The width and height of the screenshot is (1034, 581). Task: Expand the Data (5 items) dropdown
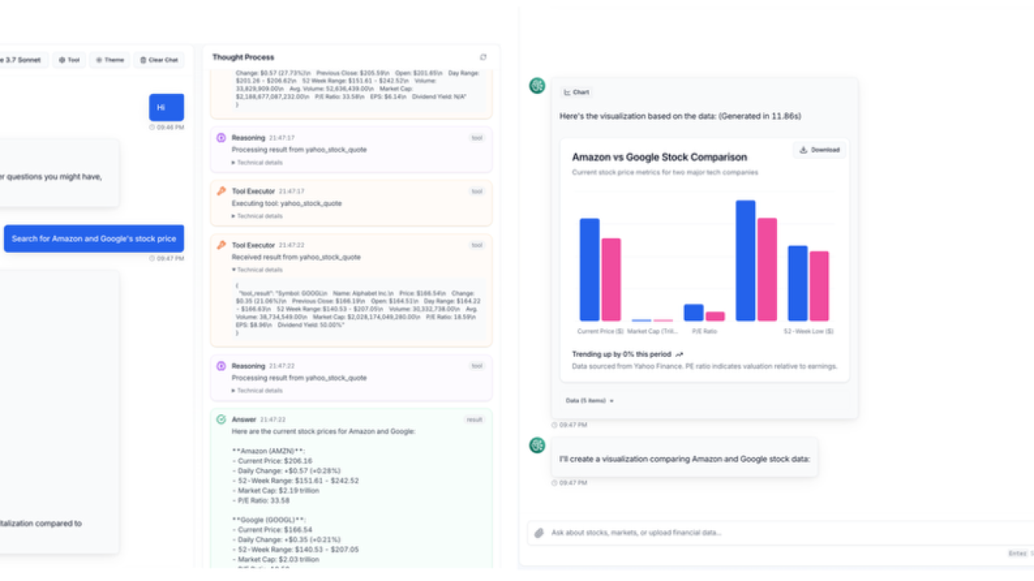pos(589,401)
